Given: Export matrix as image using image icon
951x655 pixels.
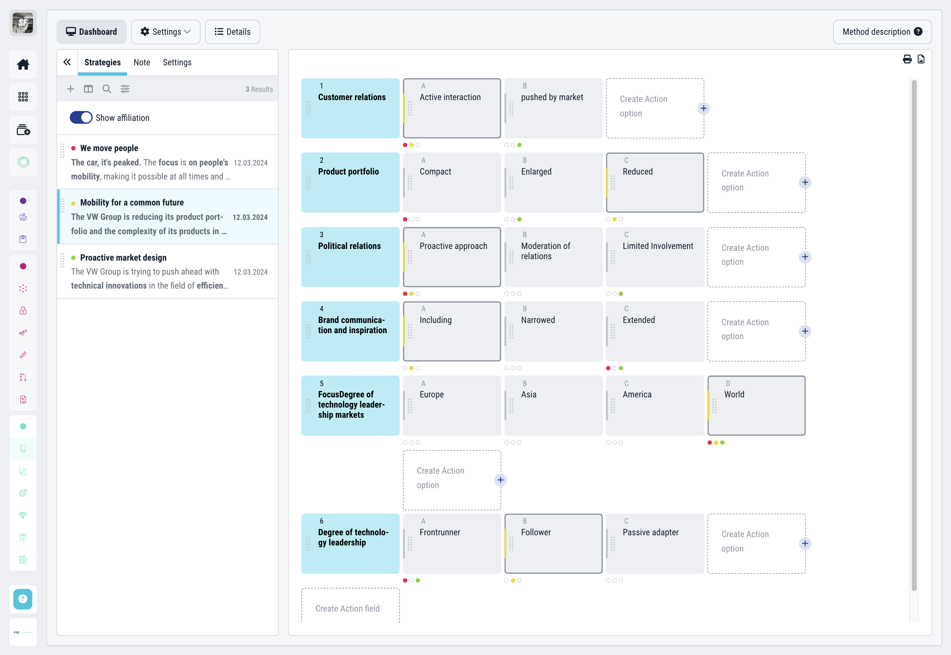Looking at the screenshot, I should 922,59.
